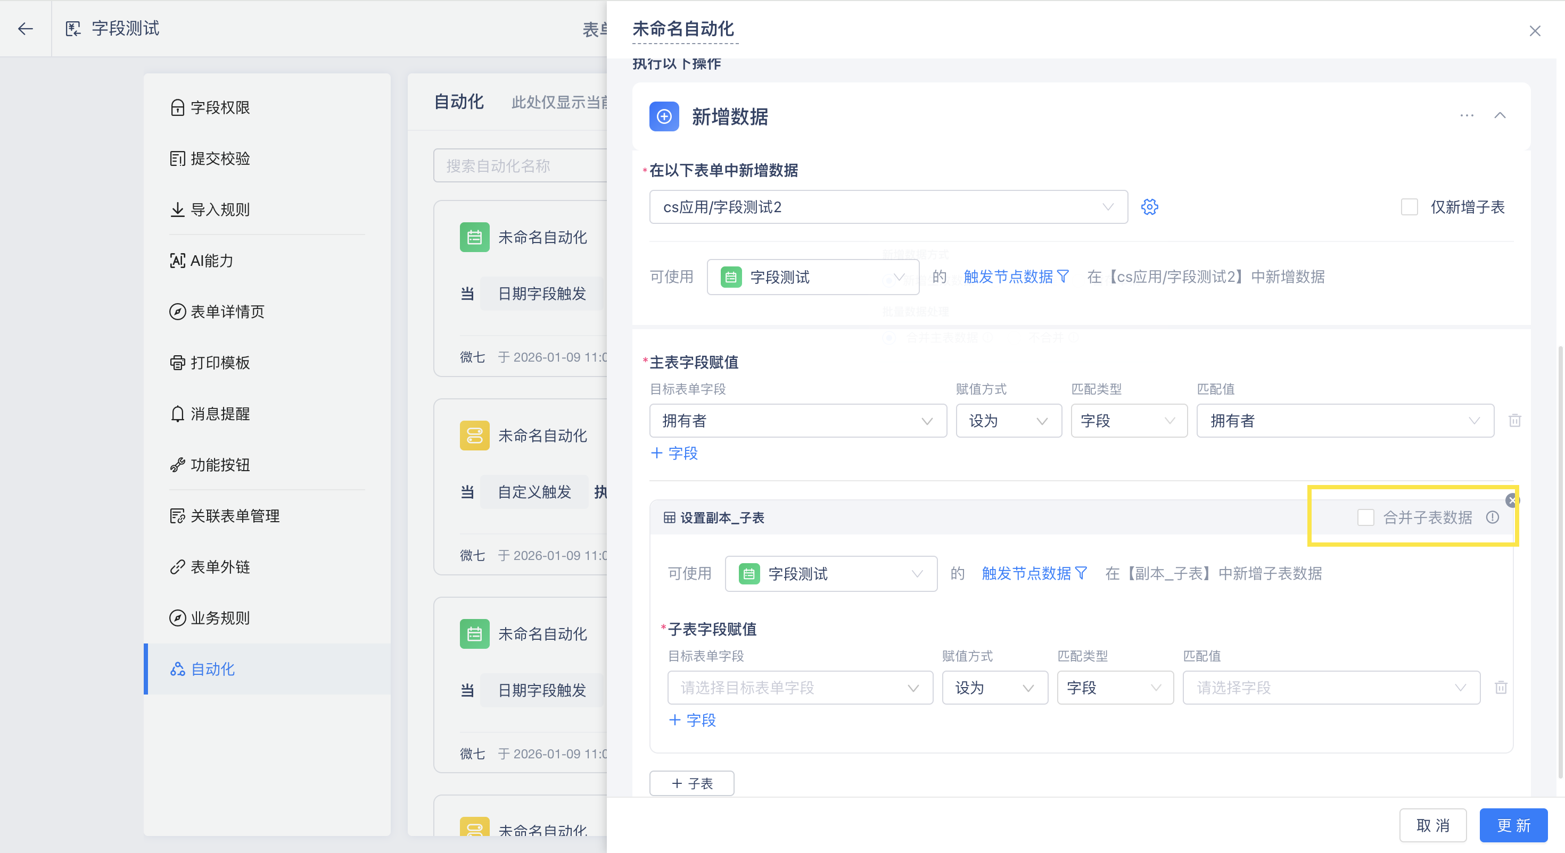Enable the 合并子表数据 checkbox

point(1365,517)
